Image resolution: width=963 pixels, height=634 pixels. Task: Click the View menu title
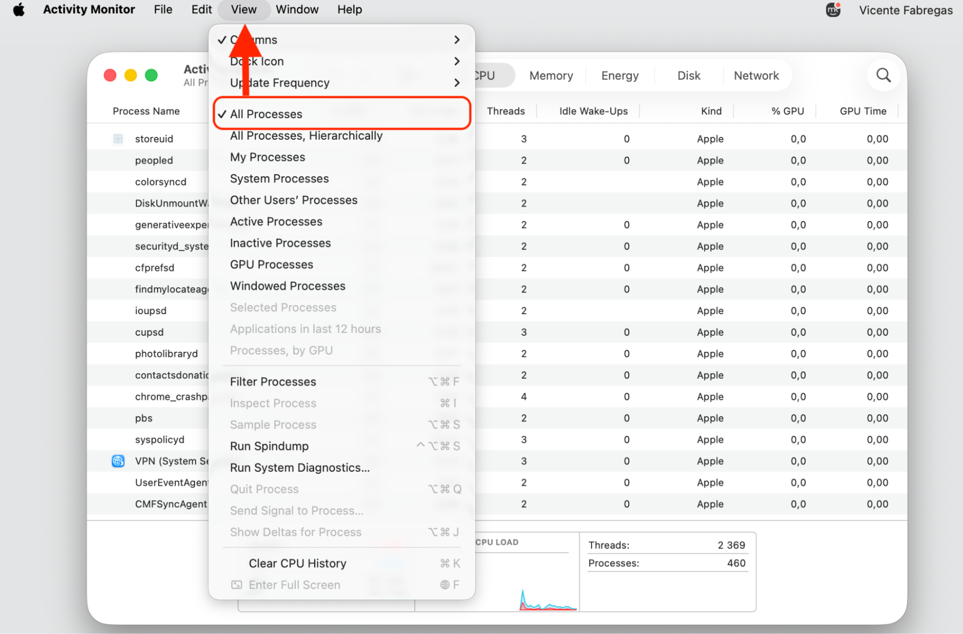coord(243,10)
